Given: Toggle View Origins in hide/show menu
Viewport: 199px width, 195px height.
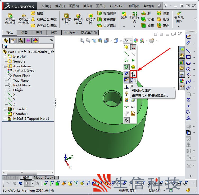Looking at the screenshot, I should click(x=133, y=47).
